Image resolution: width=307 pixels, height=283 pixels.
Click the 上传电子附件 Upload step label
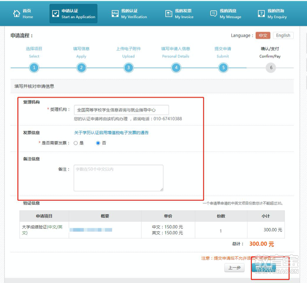coord(128,52)
